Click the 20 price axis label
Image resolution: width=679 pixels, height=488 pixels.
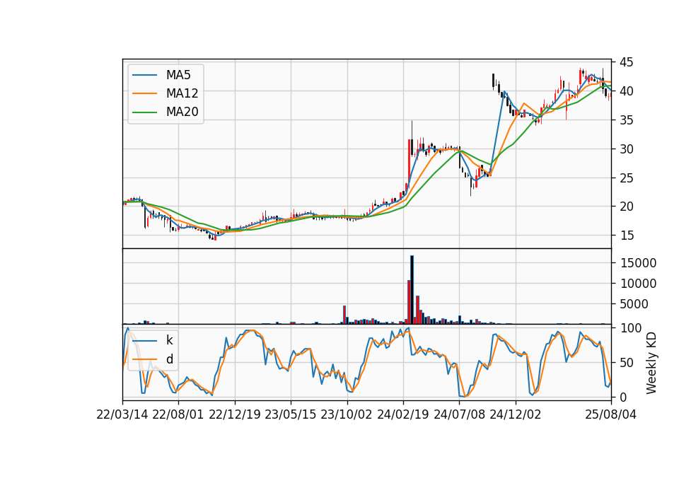click(x=626, y=207)
